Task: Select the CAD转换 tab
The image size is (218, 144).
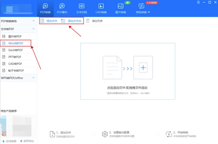Action: point(101,8)
